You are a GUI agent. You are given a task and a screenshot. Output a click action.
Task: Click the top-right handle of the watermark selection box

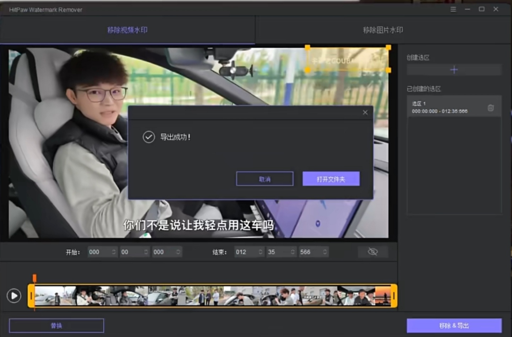[388, 48]
